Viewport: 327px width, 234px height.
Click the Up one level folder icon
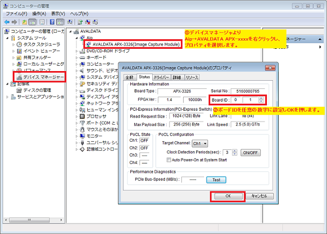25,22
